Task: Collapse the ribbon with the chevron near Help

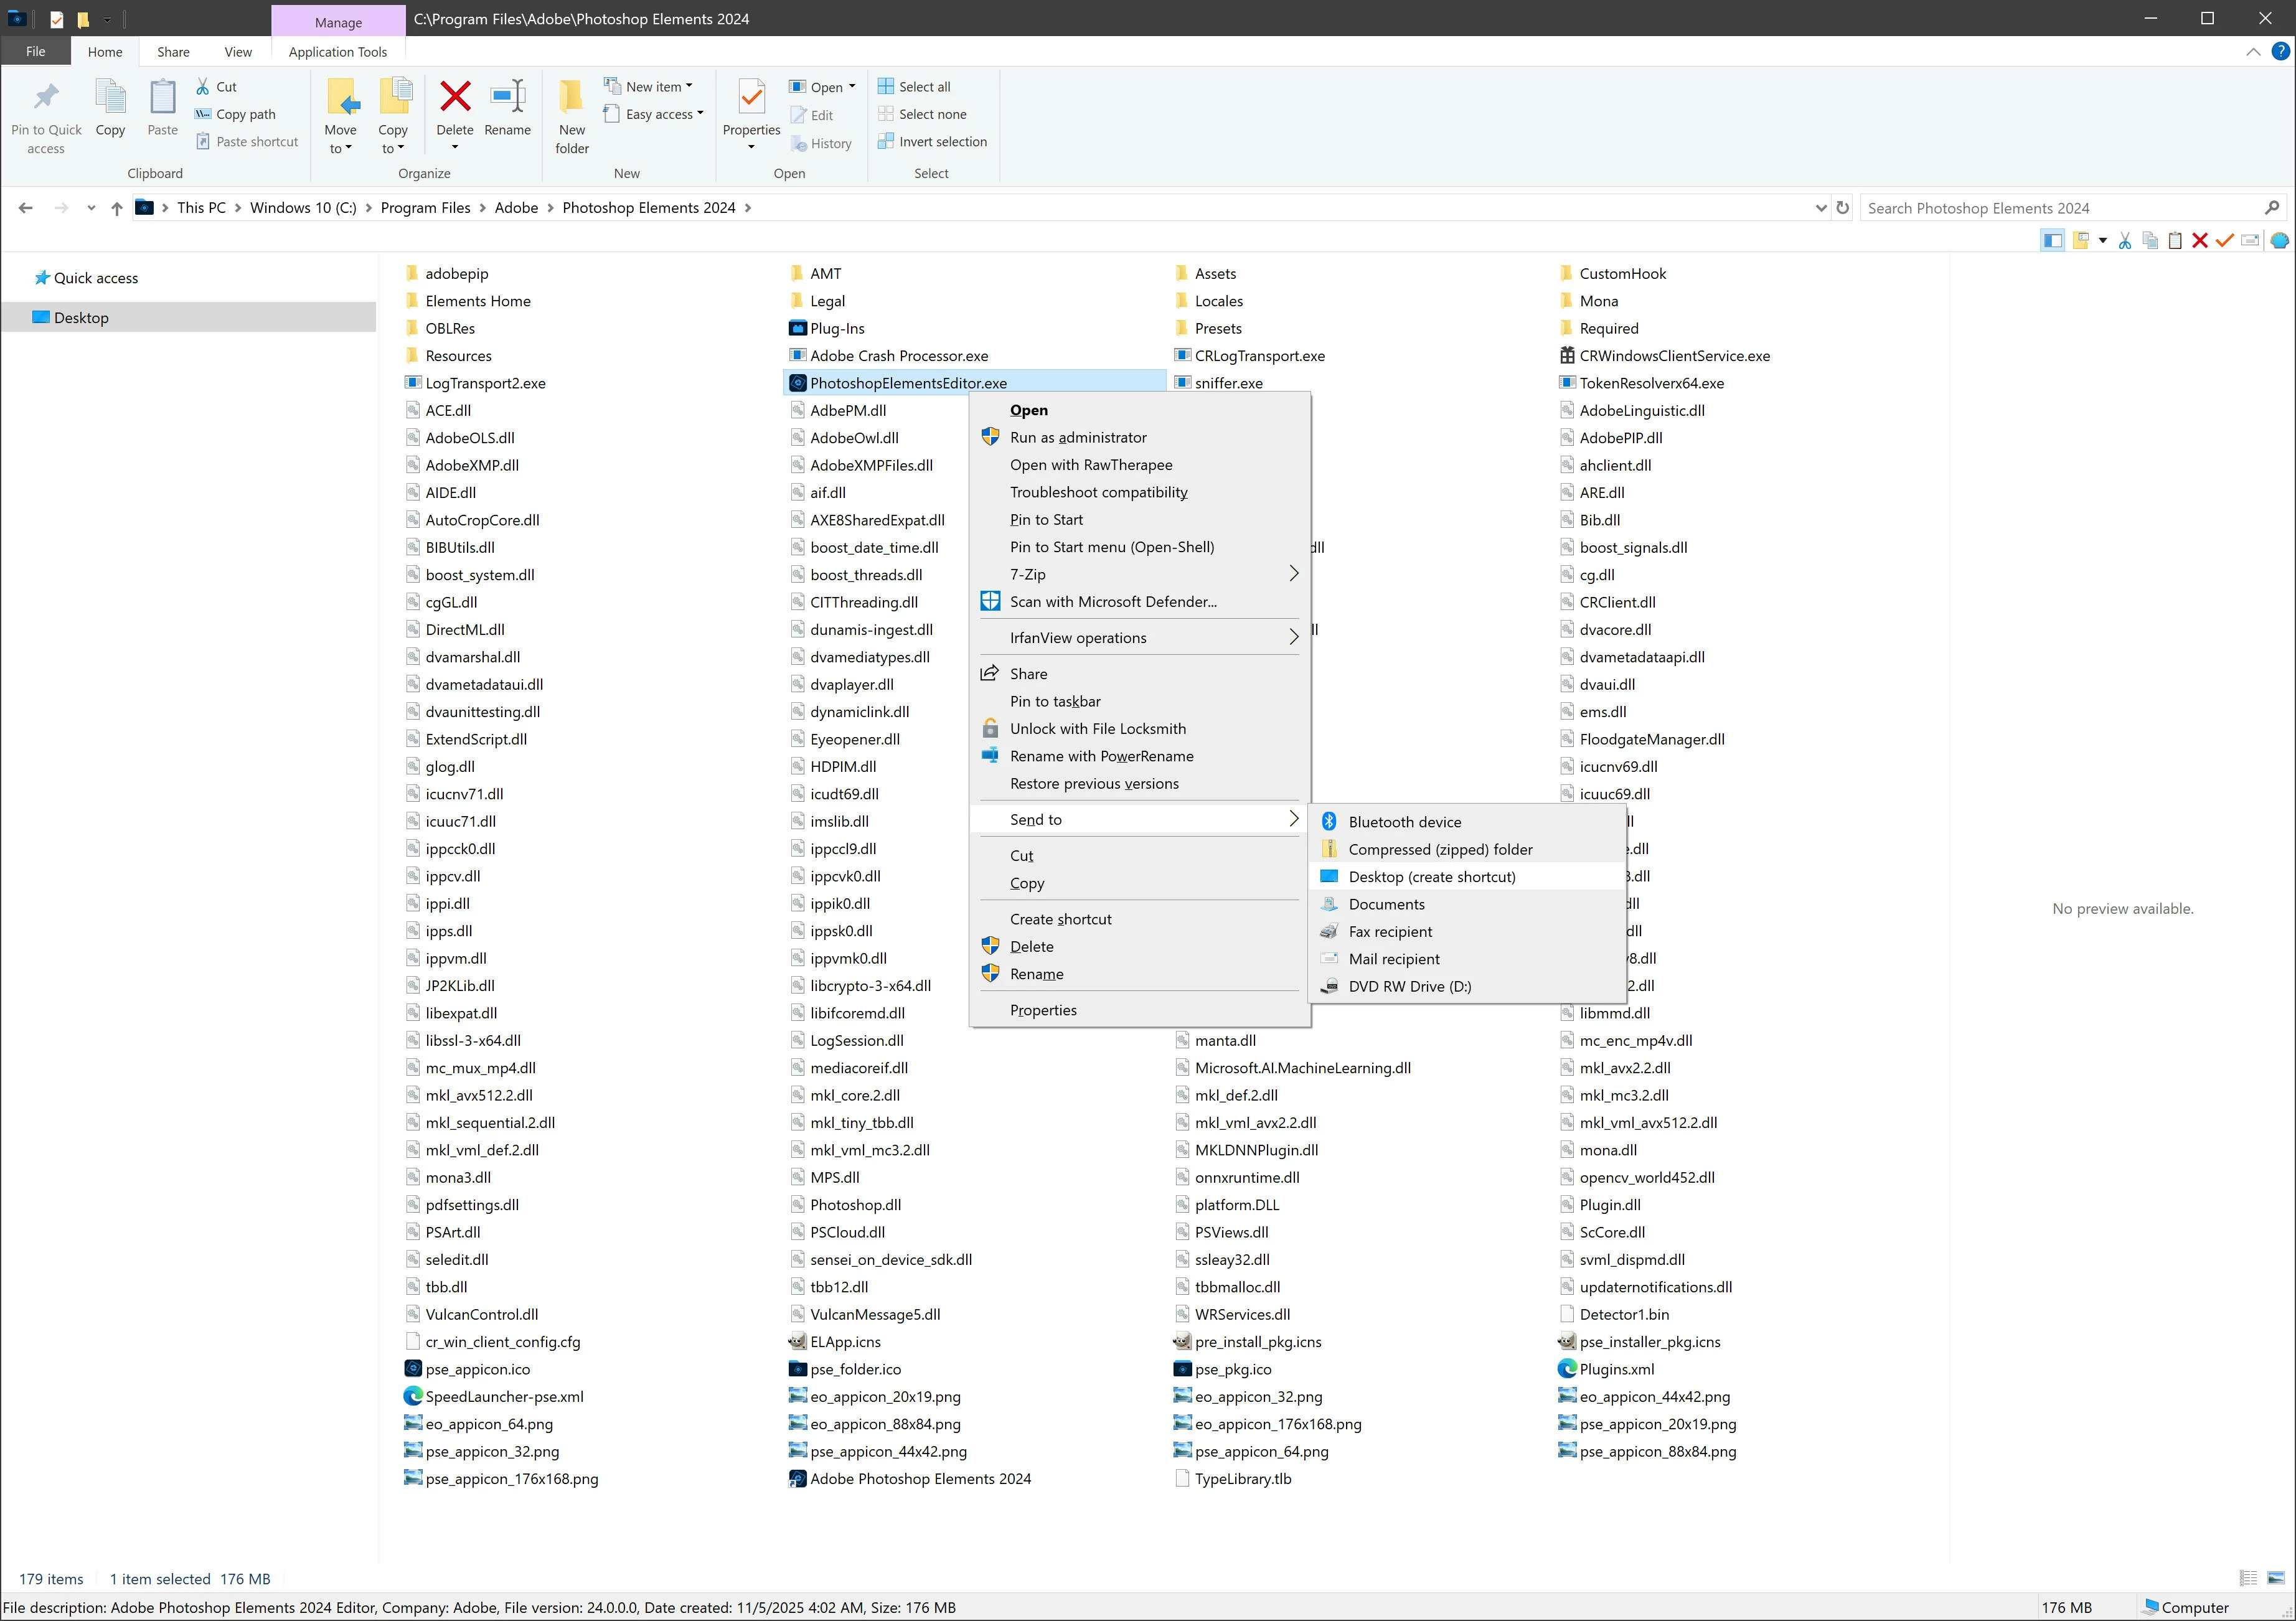Action: click(x=2253, y=51)
